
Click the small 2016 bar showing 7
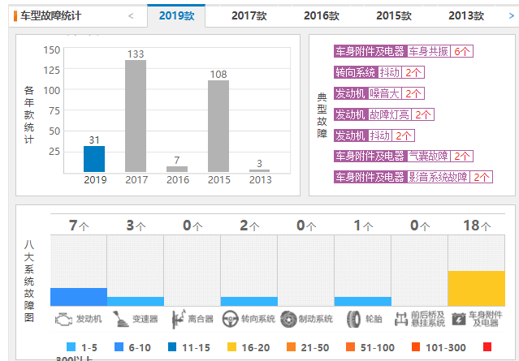pyautogui.click(x=177, y=170)
